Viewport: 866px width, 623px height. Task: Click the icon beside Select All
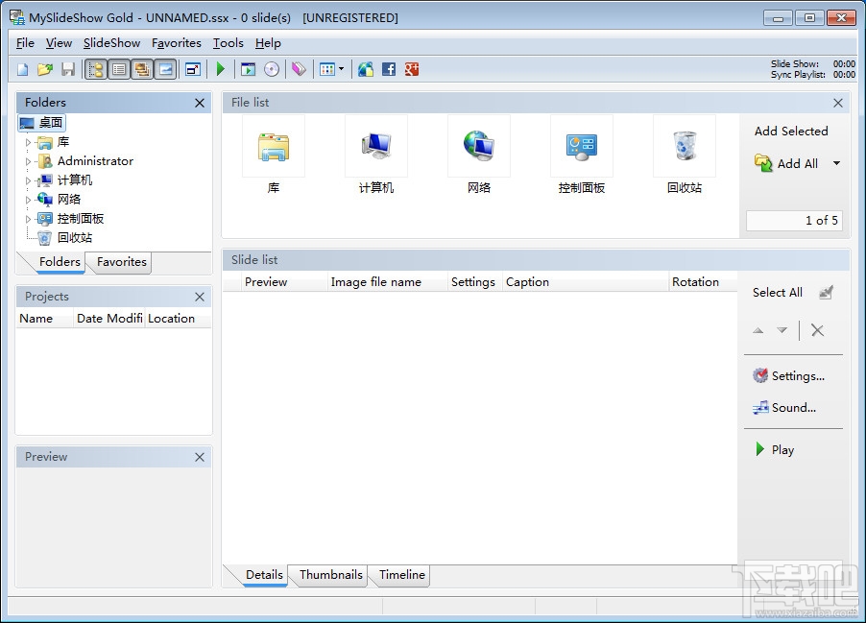[x=826, y=293]
